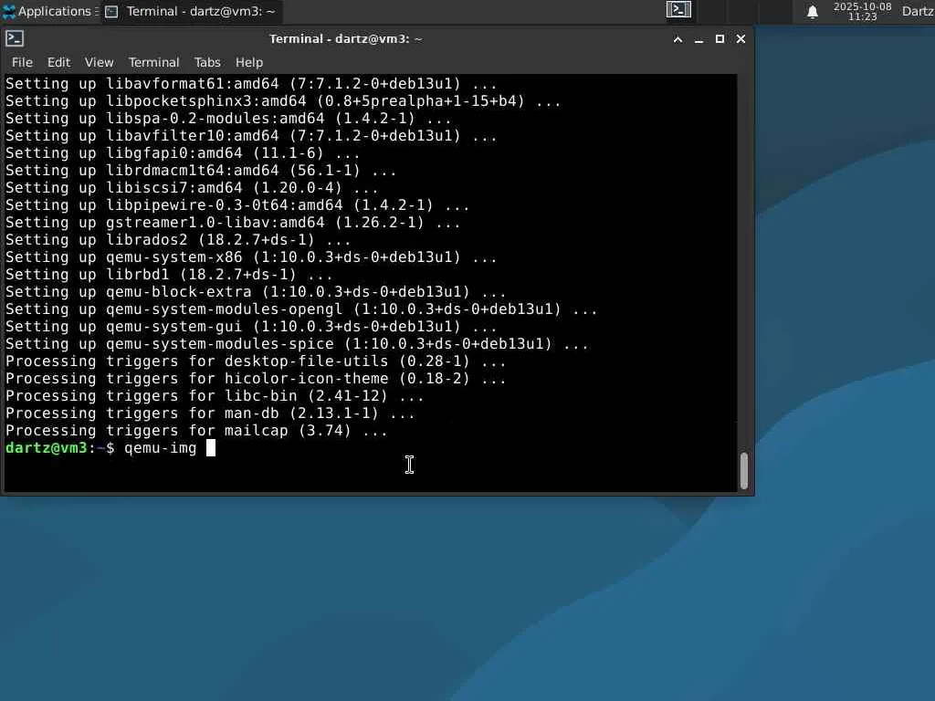Image resolution: width=935 pixels, height=701 pixels.
Task: Click the line 'Processing triggers for libc-bin'
Action: [215, 396]
